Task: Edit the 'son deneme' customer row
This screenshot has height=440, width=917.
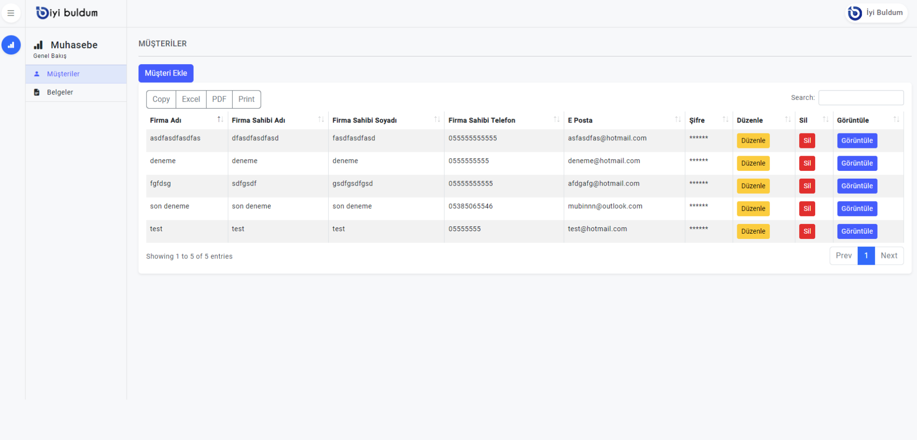Action: pos(753,209)
